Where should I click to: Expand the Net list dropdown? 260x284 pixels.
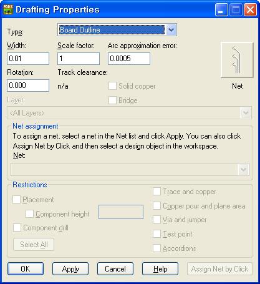pos(130,169)
